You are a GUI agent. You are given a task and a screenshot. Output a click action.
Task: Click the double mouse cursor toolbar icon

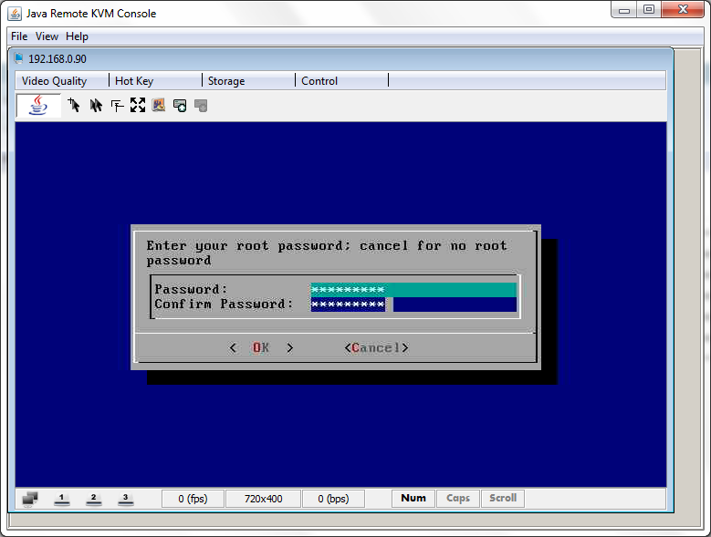tap(96, 106)
